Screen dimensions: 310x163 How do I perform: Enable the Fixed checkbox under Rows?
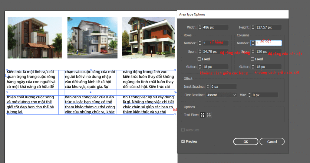199,59
